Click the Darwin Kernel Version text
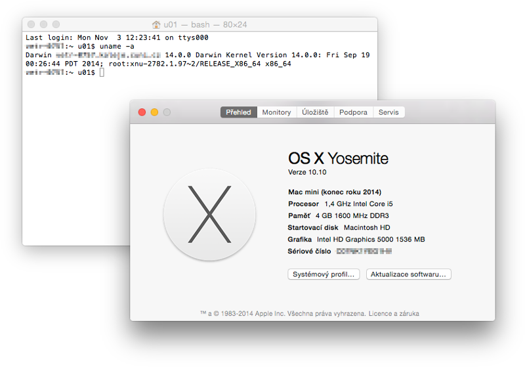This screenshot has height=367, width=525. tap(259, 55)
